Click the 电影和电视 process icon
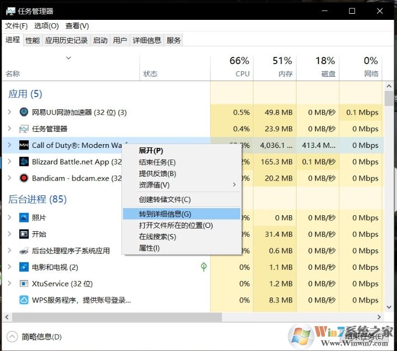 pos(24,267)
